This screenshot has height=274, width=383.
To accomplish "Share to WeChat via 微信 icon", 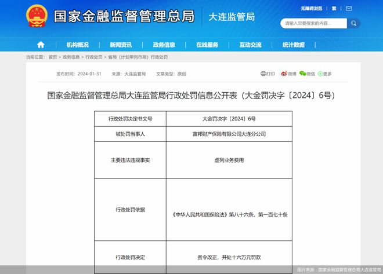I will (x=308, y=74).
